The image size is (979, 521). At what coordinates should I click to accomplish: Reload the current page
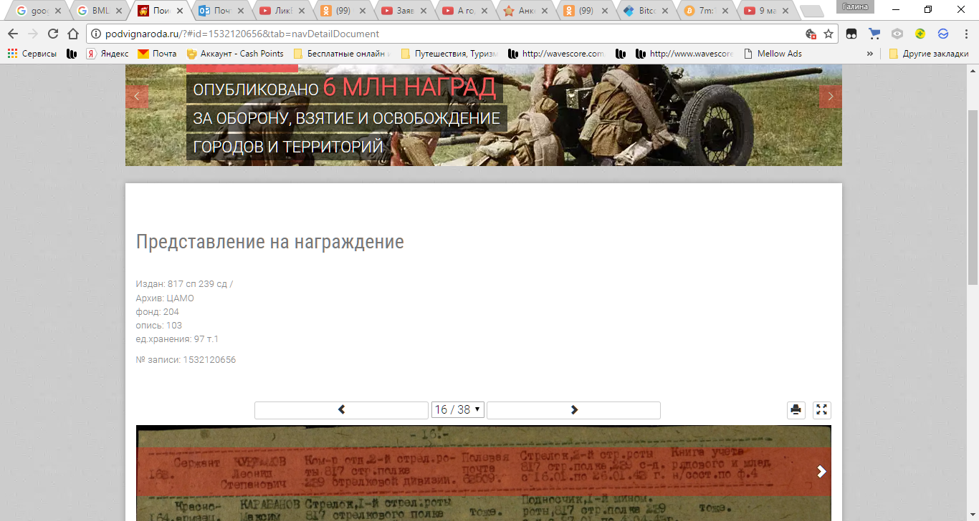pyautogui.click(x=52, y=34)
